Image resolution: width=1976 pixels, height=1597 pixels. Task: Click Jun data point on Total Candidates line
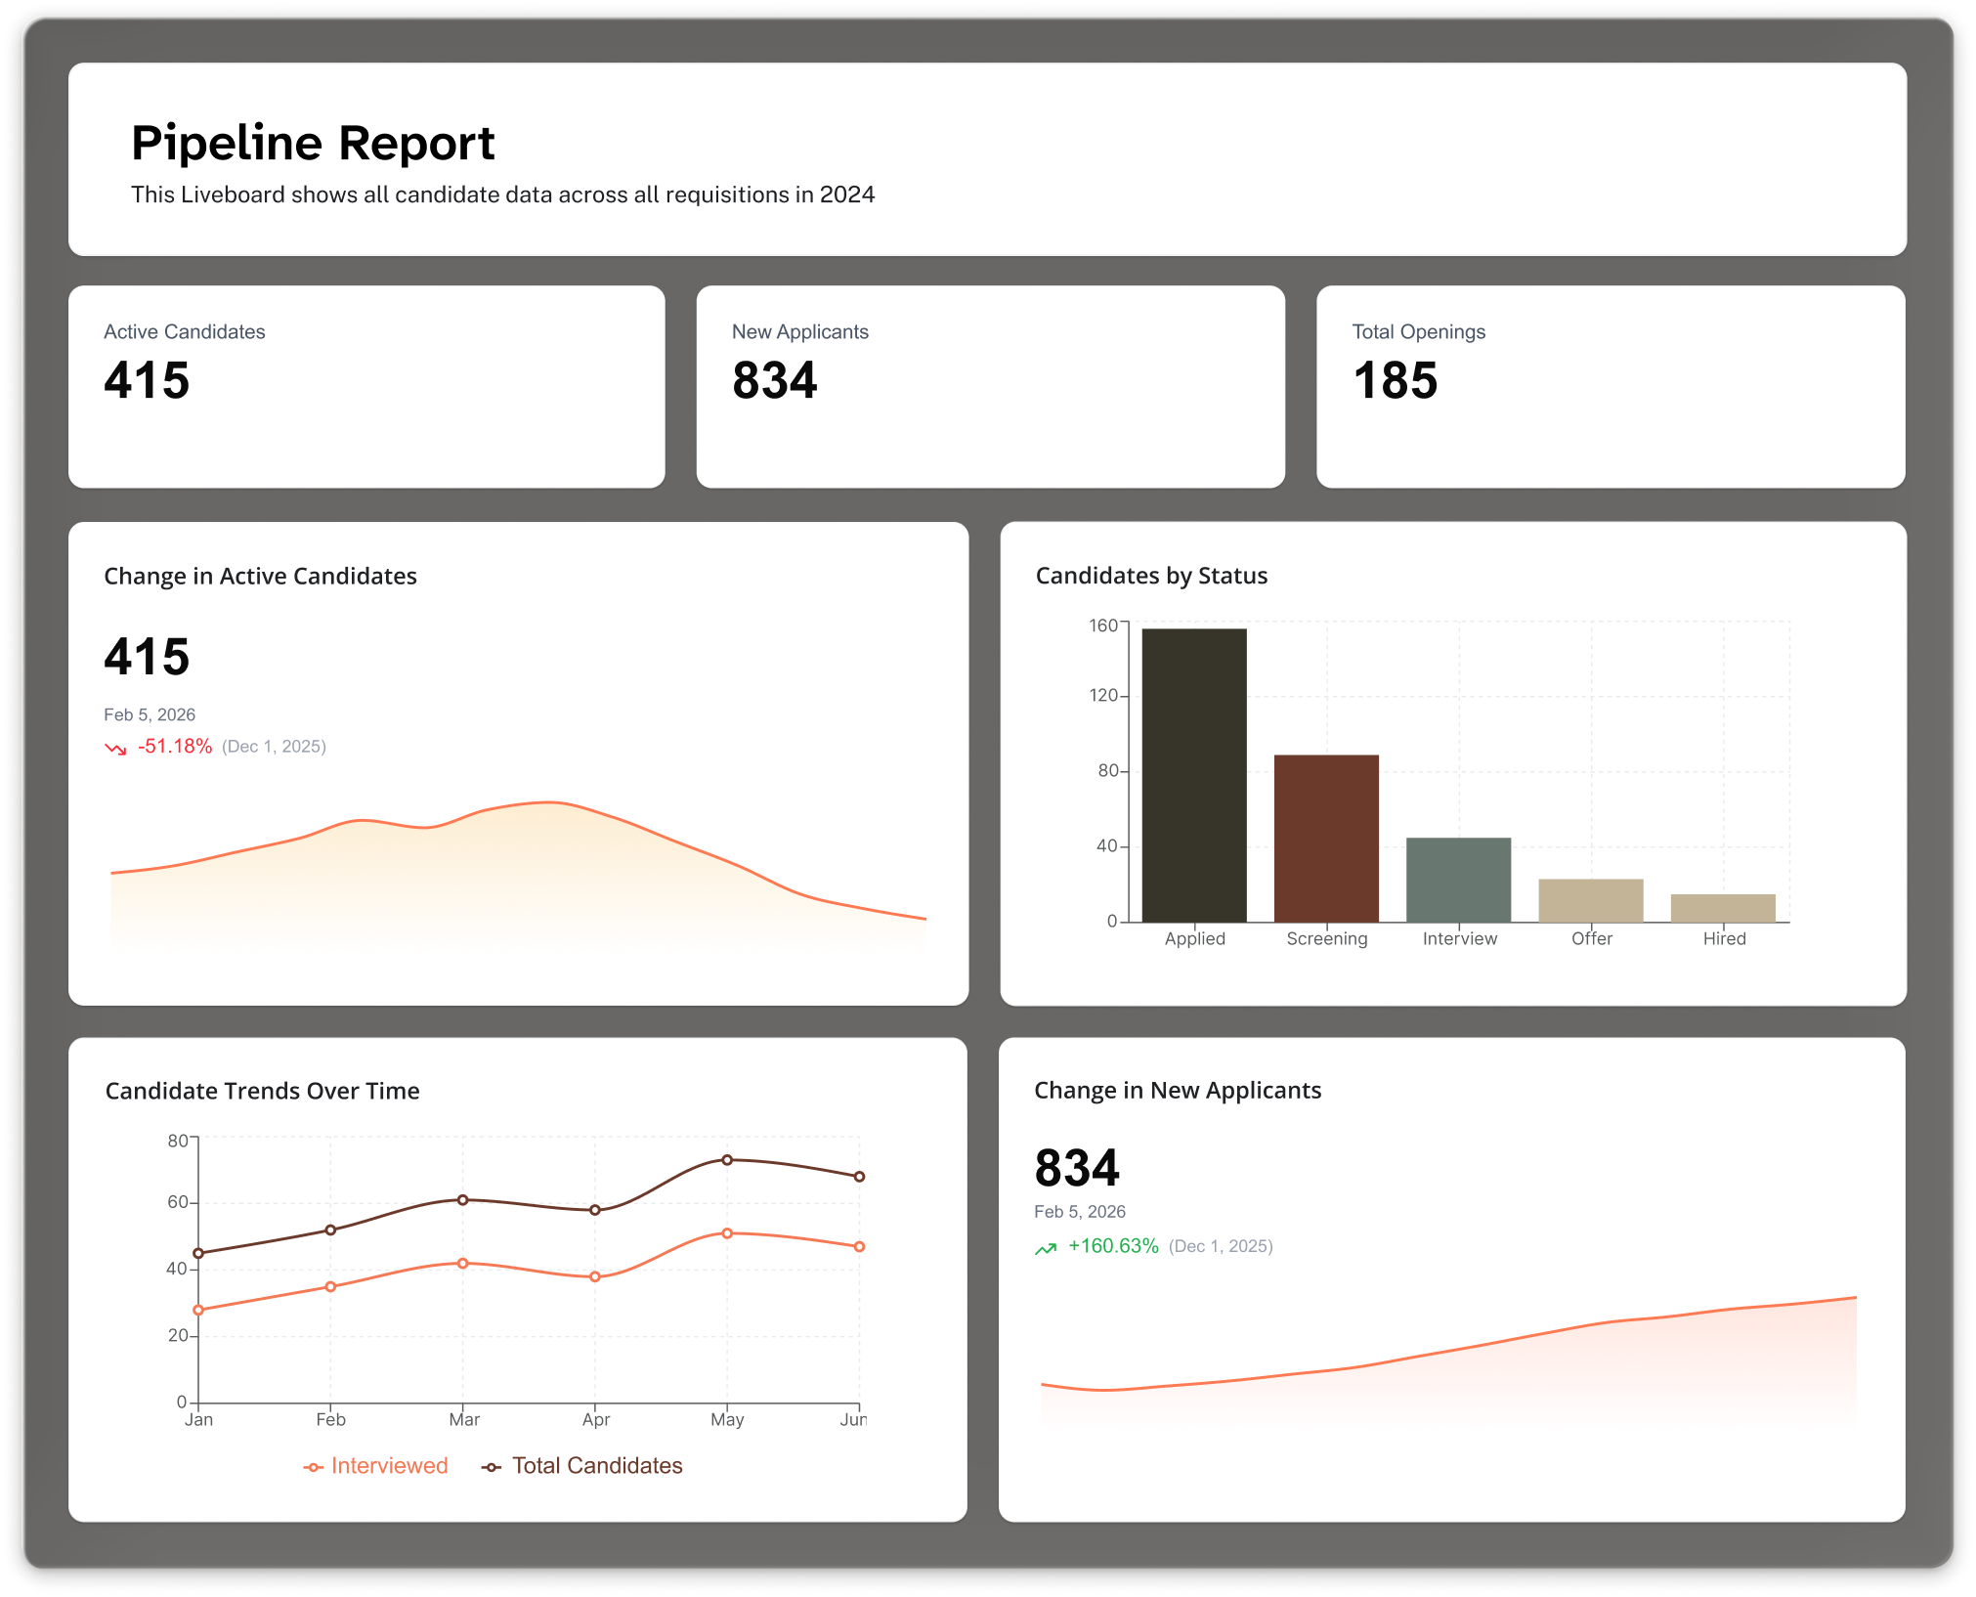pyautogui.click(x=859, y=1177)
